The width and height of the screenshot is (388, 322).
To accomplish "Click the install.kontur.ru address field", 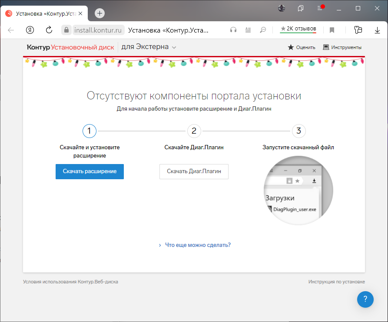I will [x=98, y=30].
